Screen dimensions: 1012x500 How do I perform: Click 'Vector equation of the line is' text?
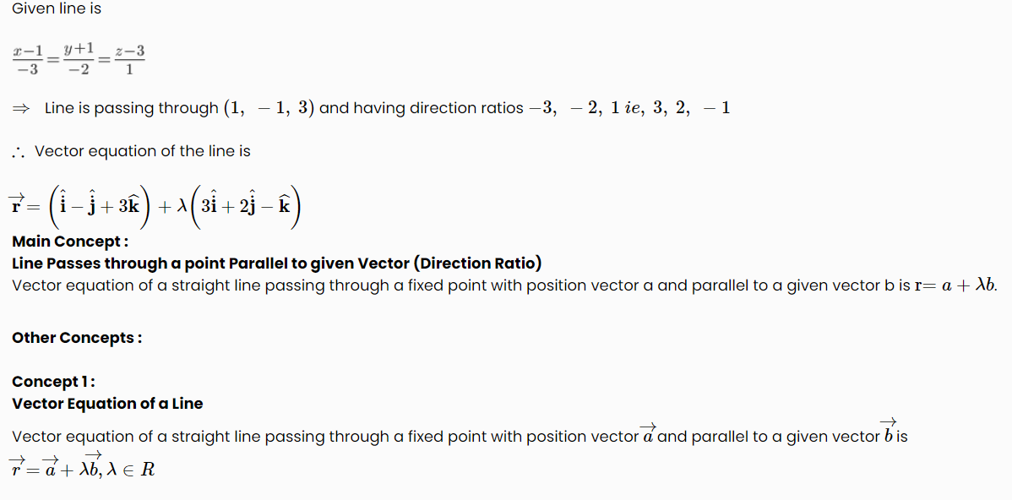click(143, 151)
